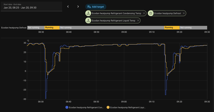Viewport: 214px width, 112px height.
Task: Click the blue line's deepest dip near 08:32
Action: [x=46, y=98]
